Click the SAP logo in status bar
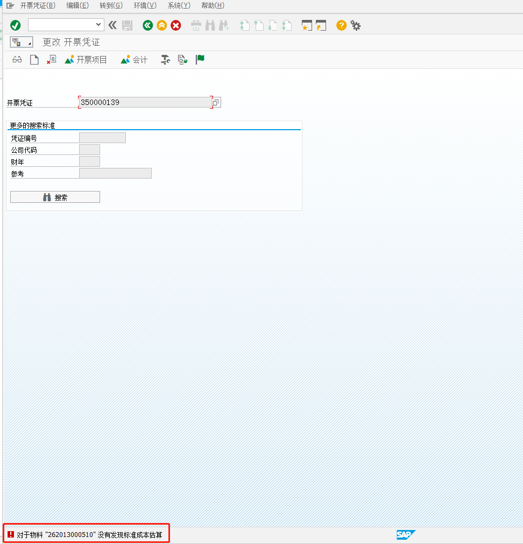The height and width of the screenshot is (544, 523). [406, 535]
